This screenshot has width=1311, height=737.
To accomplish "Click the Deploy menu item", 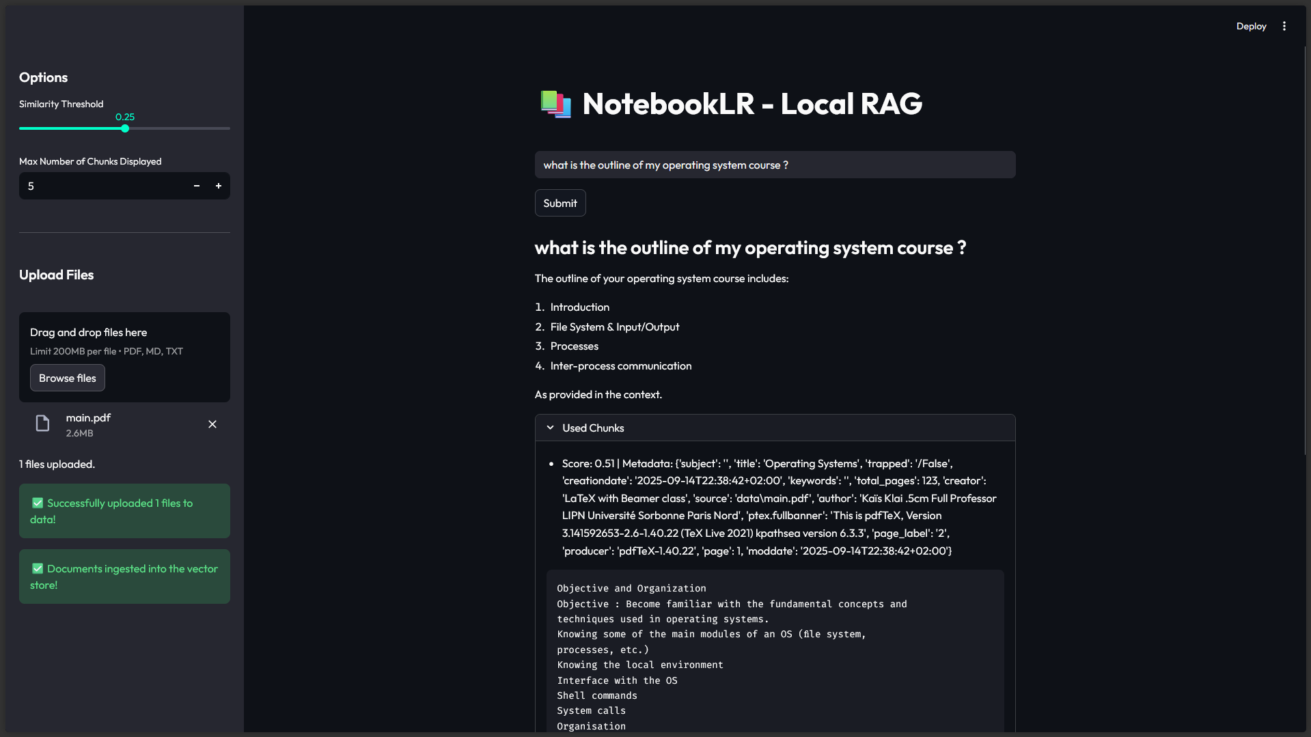I will 1250,26.
